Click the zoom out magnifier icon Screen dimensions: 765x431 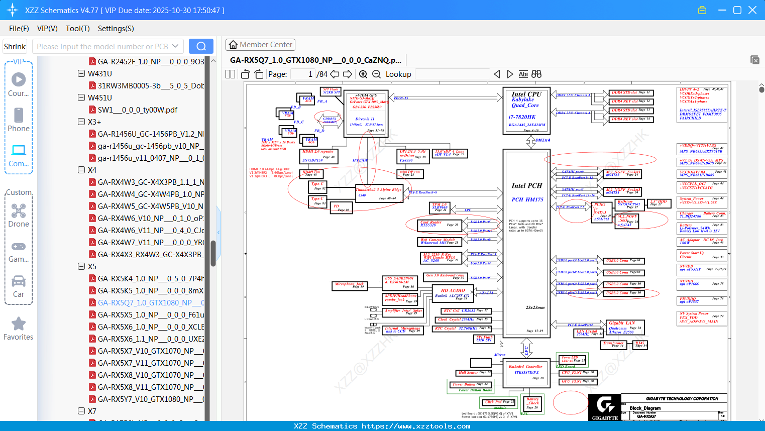[376, 74]
